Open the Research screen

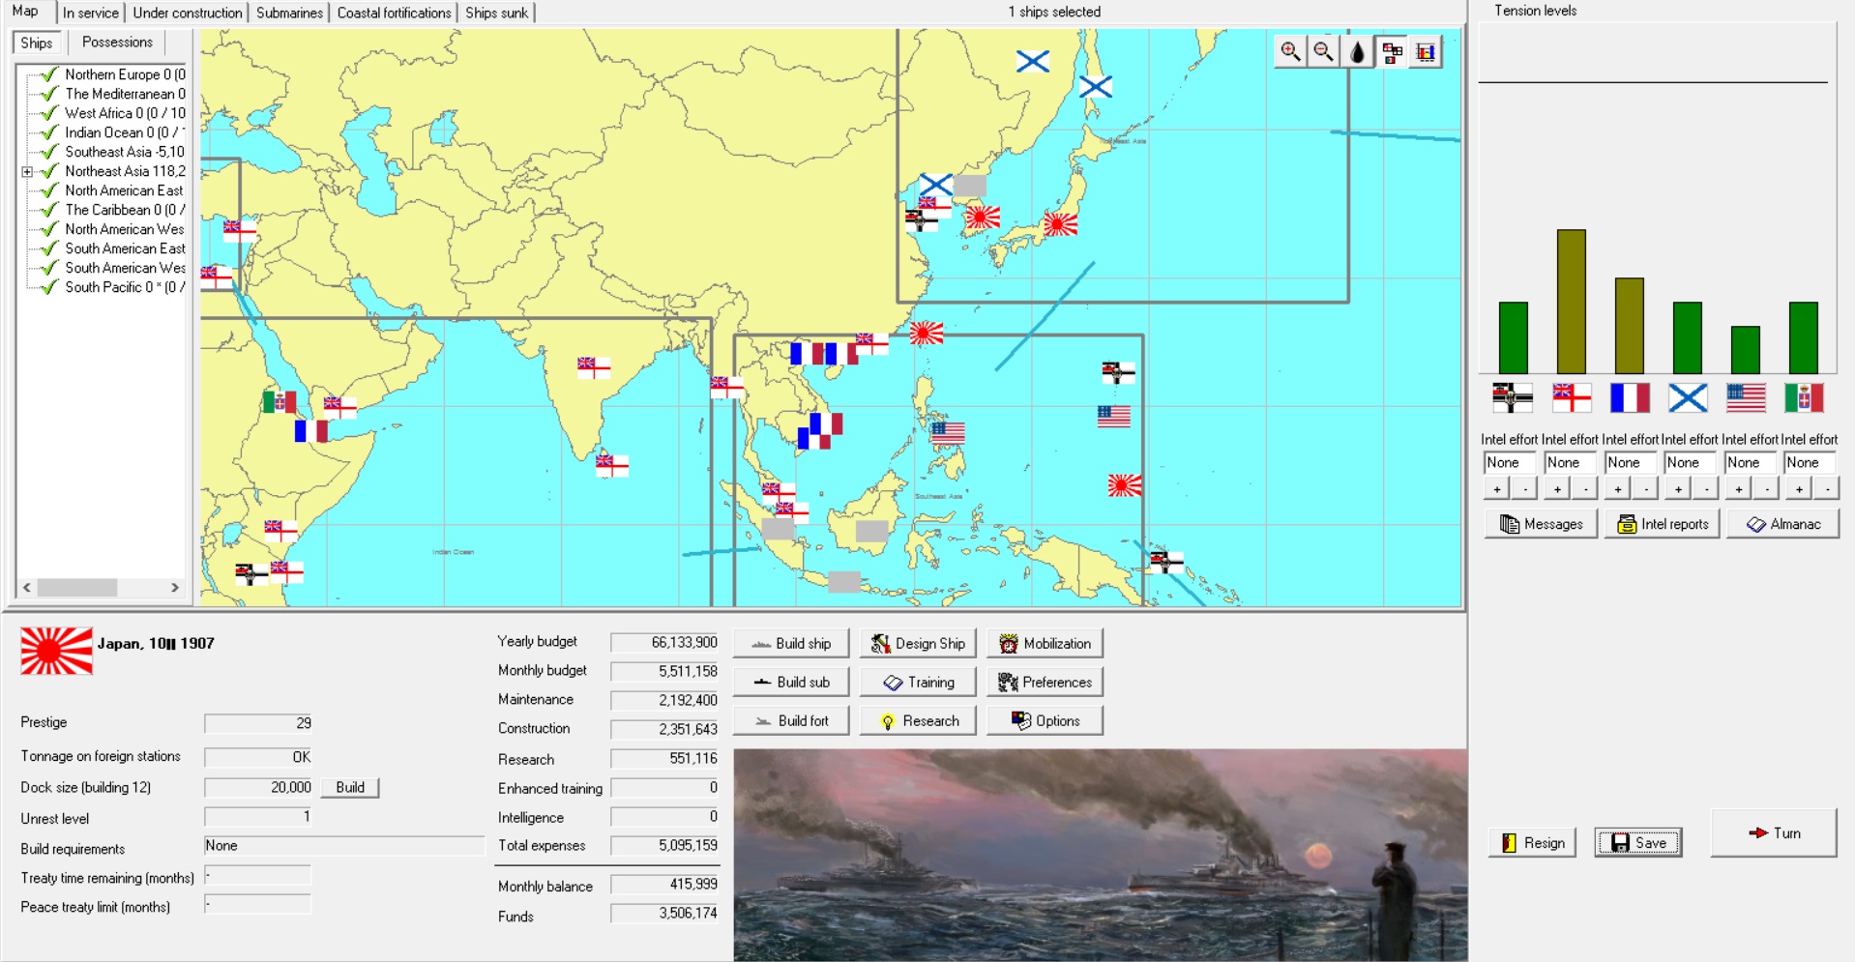pos(918,721)
